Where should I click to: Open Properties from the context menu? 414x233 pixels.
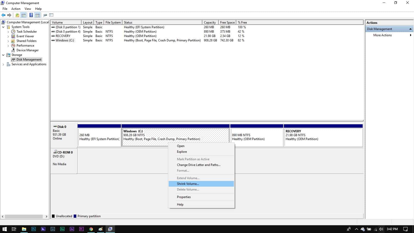coord(184,197)
